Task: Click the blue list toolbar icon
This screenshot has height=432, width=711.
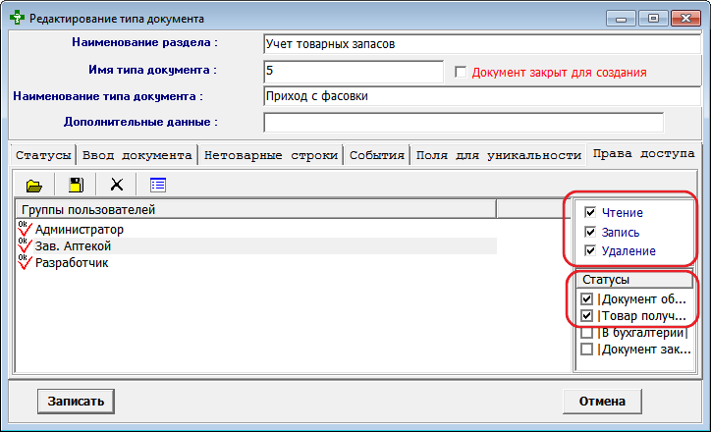Action: [158, 185]
